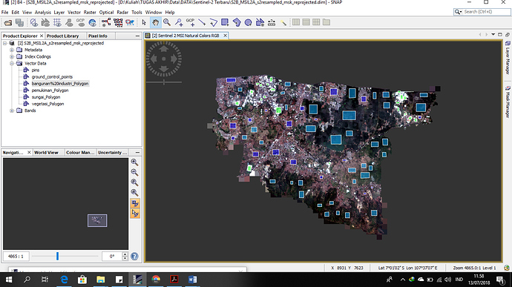
Task: Click the Open Product toolbar icon
Action: 8,22
